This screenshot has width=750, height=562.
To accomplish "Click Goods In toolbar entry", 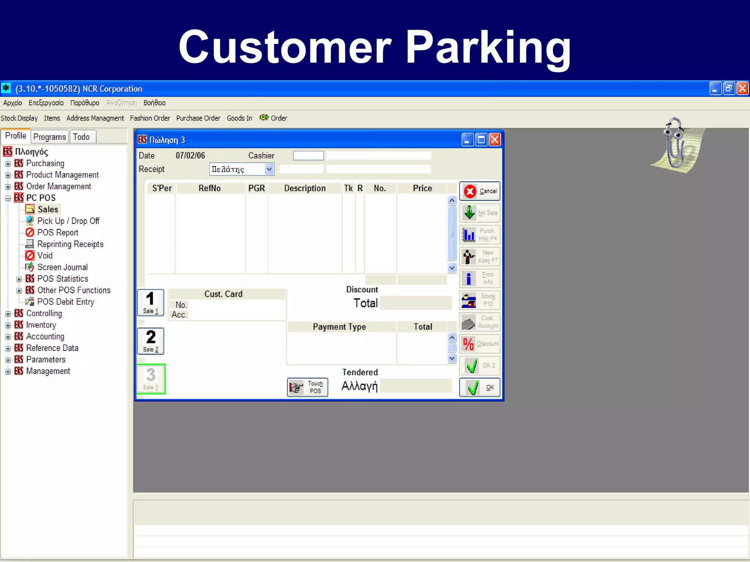I will (240, 118).
